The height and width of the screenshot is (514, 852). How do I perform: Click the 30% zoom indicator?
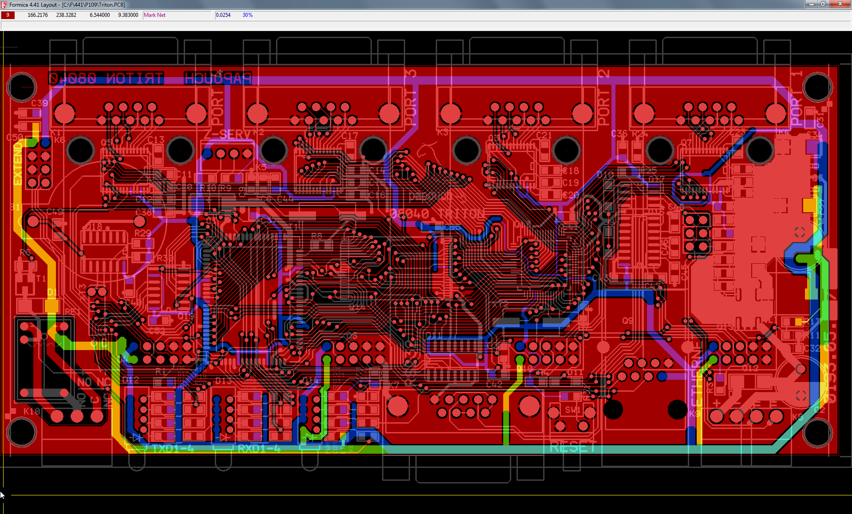point(247,15)
